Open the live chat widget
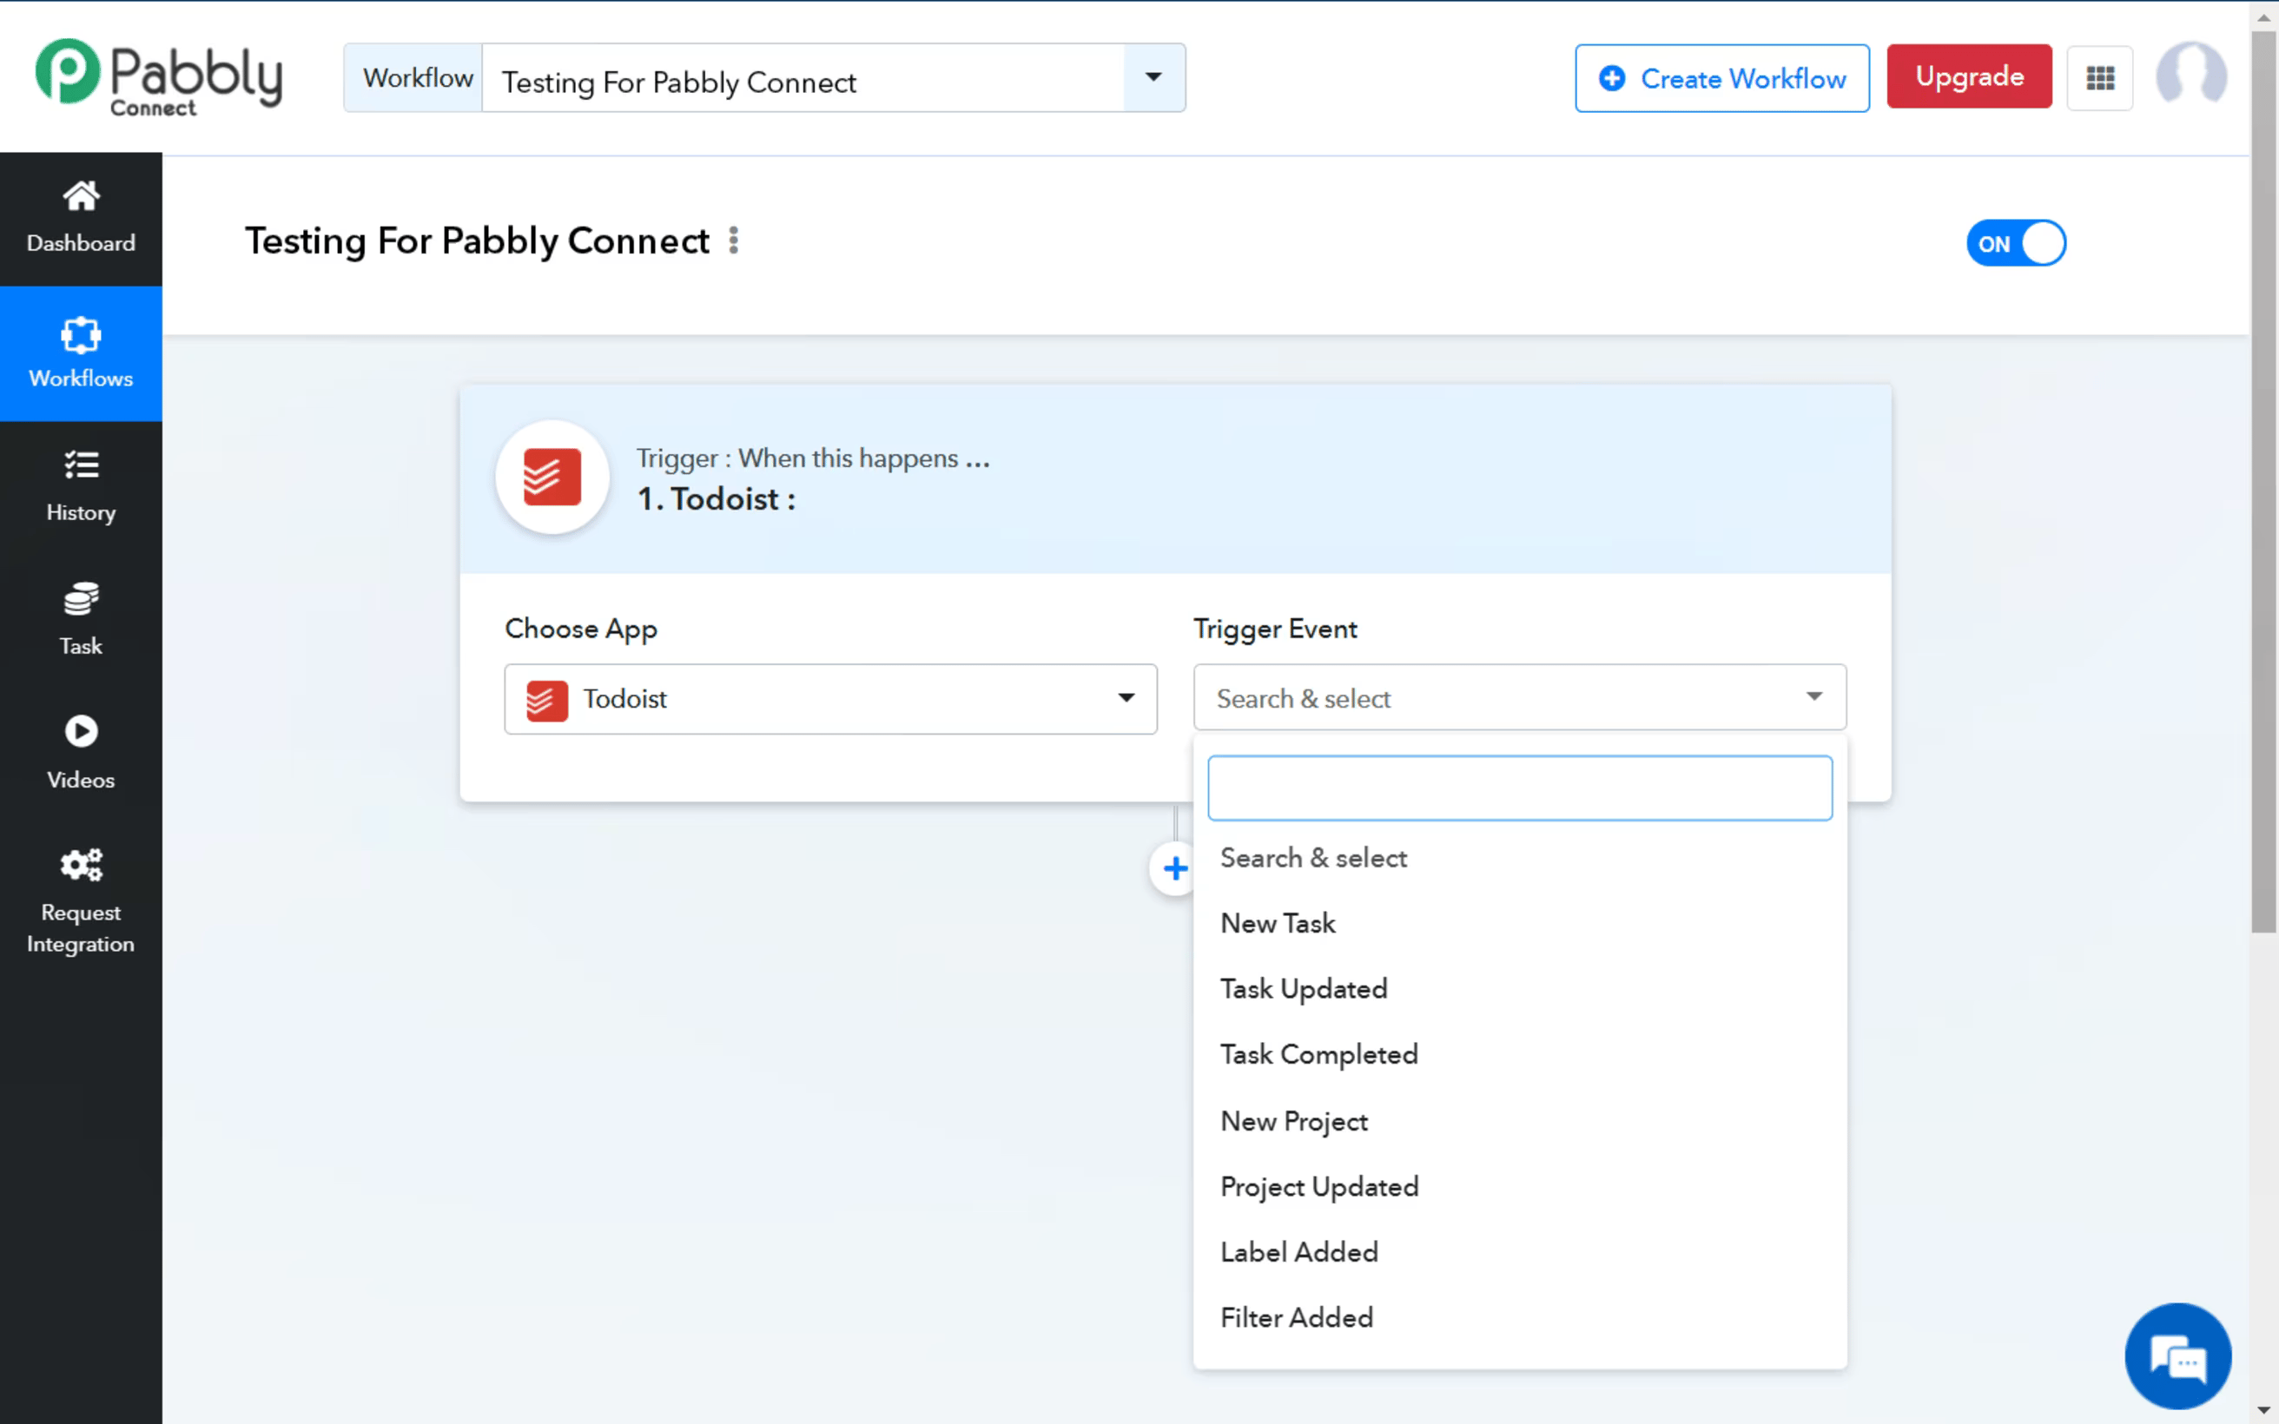This screenshot has height=1424, width=2279. click(2177, 1356)
